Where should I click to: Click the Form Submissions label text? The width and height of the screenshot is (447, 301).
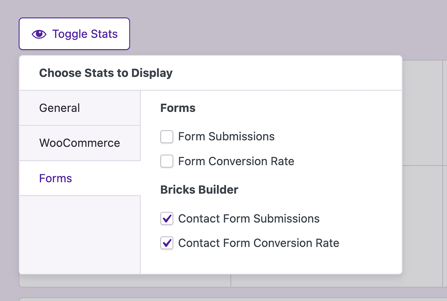[x=226, y=136]
